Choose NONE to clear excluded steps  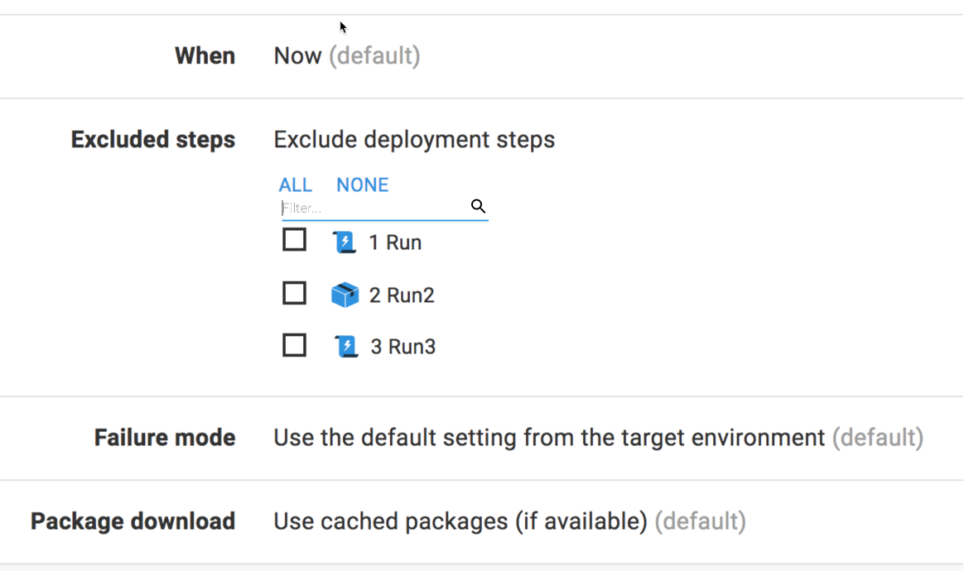(x=362, y=185)
